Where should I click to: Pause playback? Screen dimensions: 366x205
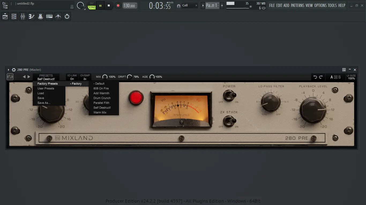coord(100,5)
